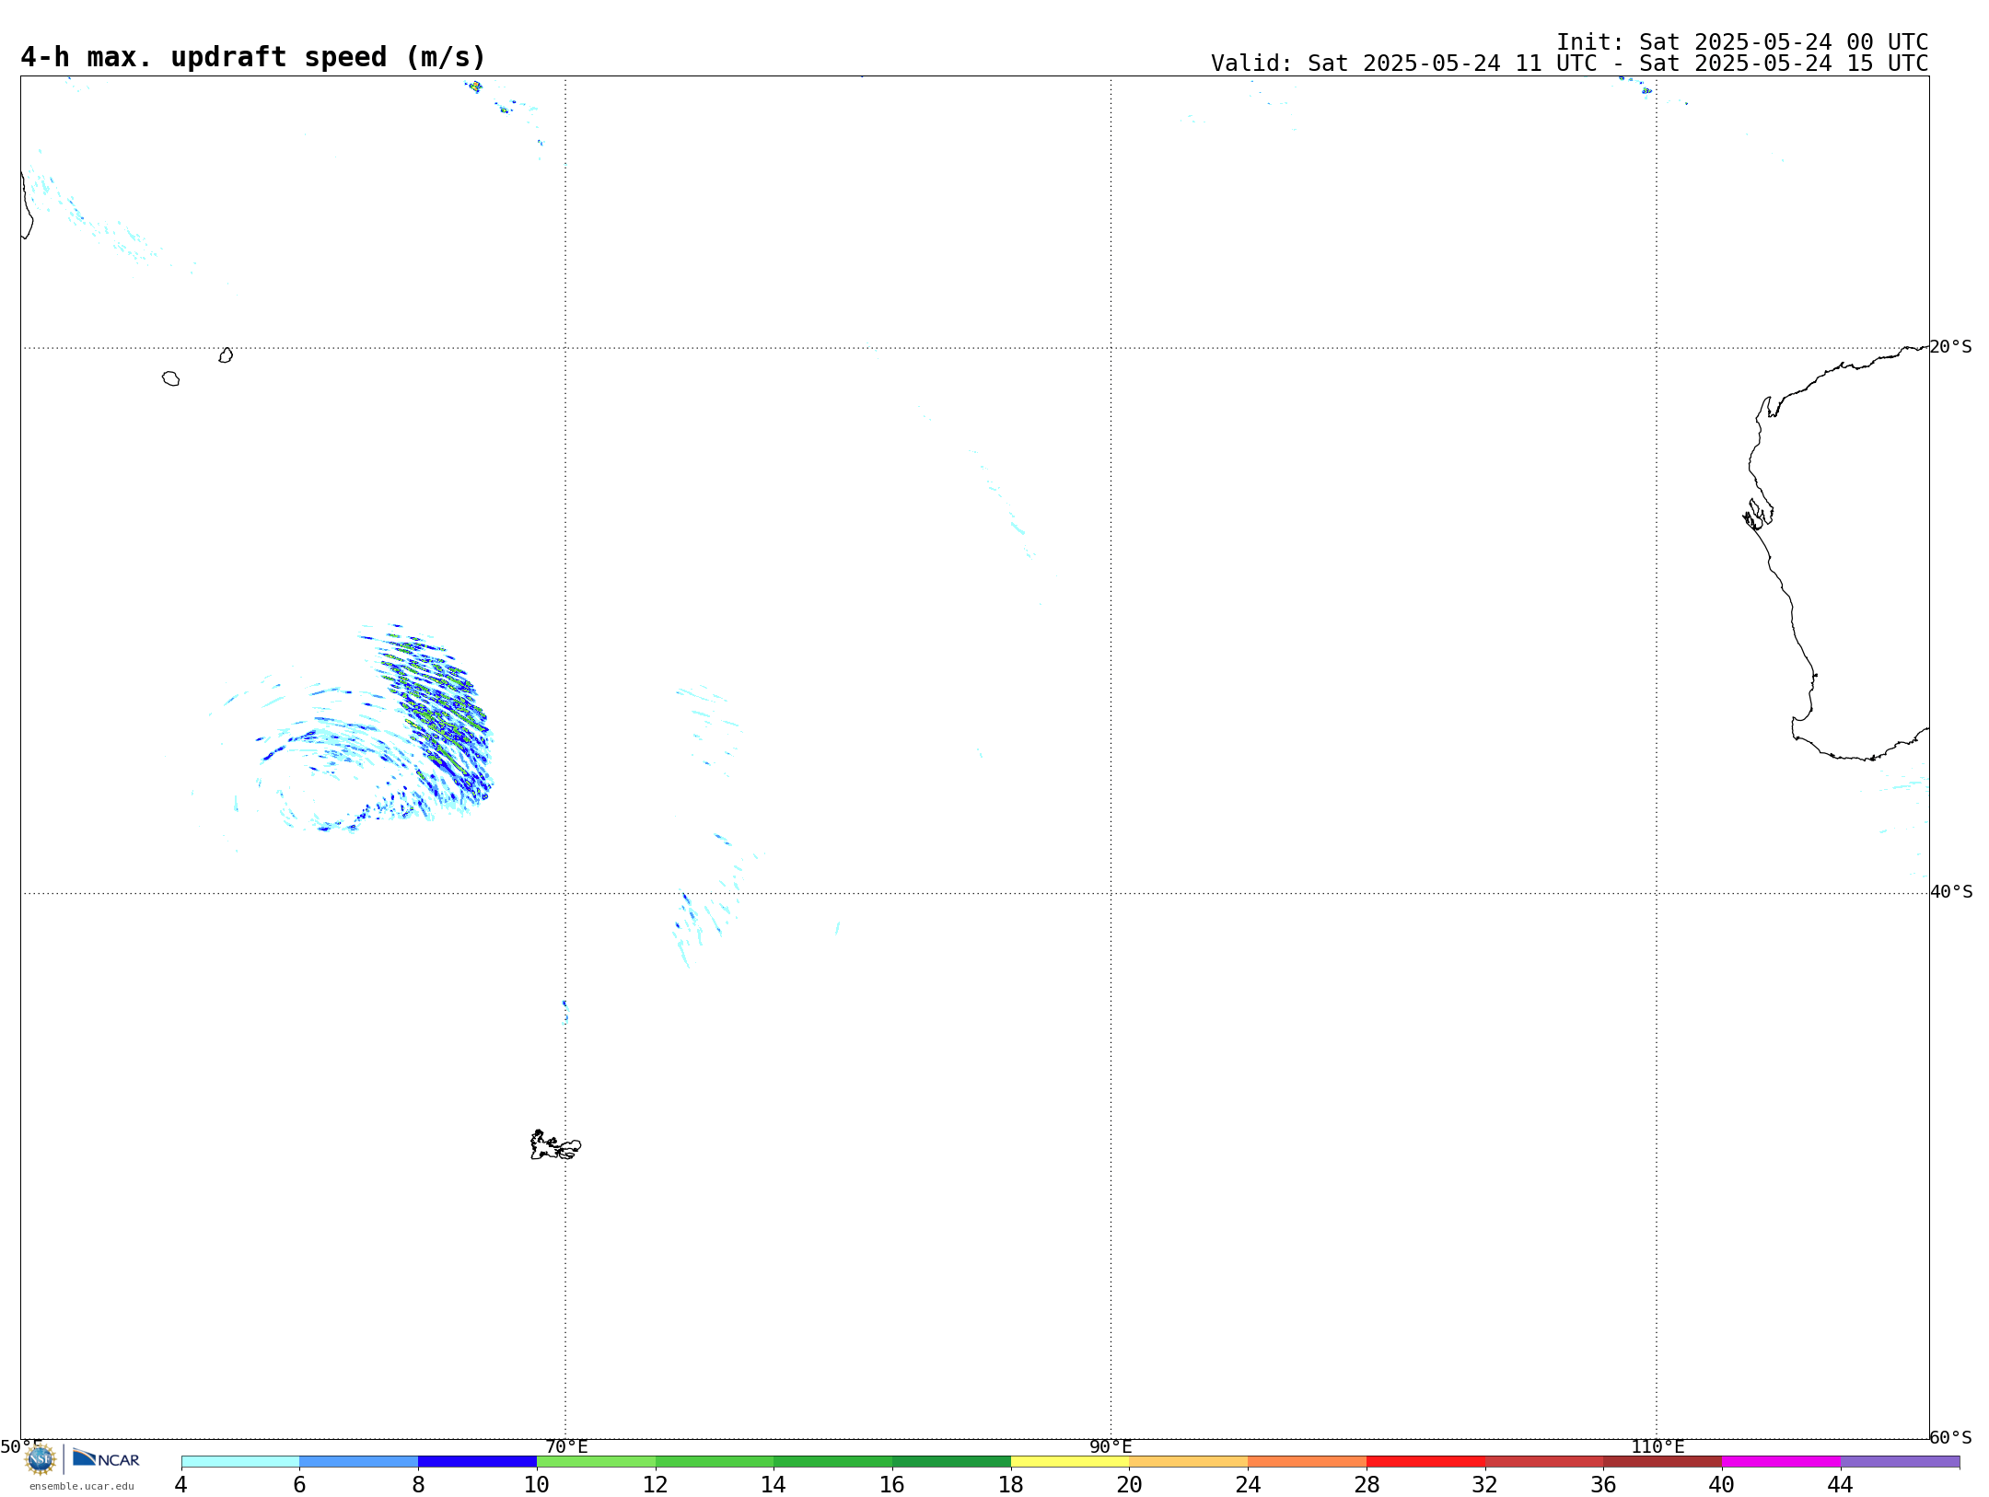Select the purple above-44 colorbar swatch
The width and height of the screenshot is (1989, 1497).
(1900, 1462)
